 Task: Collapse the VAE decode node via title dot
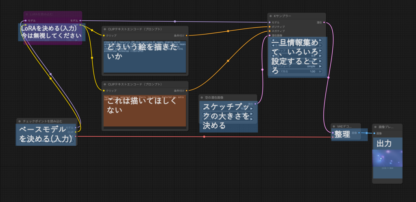pyautogui.click(x=334, y=126)
